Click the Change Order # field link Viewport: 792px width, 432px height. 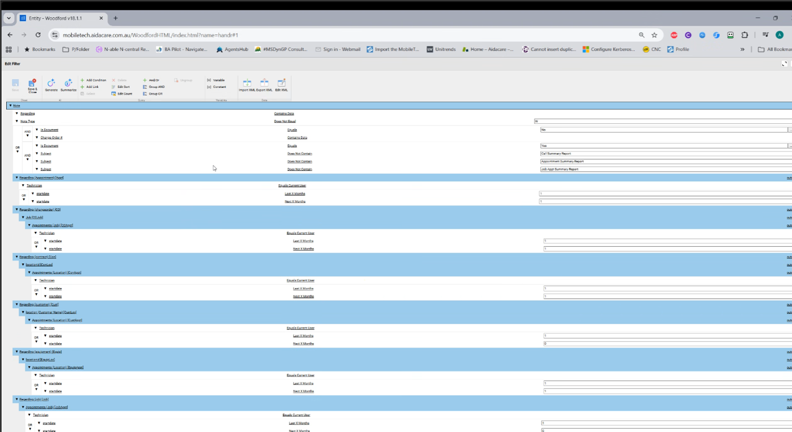(x=52, y=138)
